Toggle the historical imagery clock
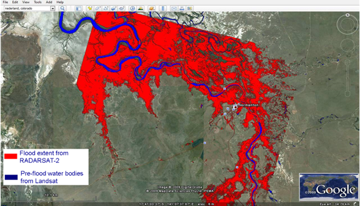This screenshot has width=360, height=206. point(133,9)
